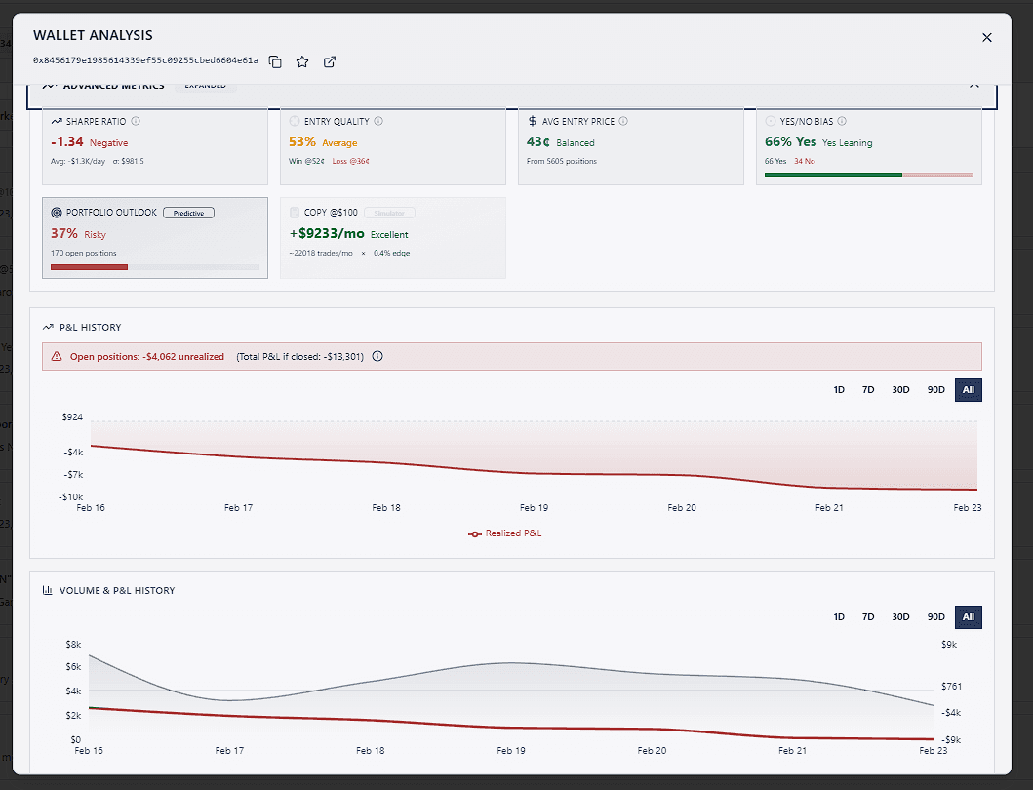Star this wallet as a favorite
Image resolution: width=1033 pixels, height=790 pixels.
tap(301, 60)
